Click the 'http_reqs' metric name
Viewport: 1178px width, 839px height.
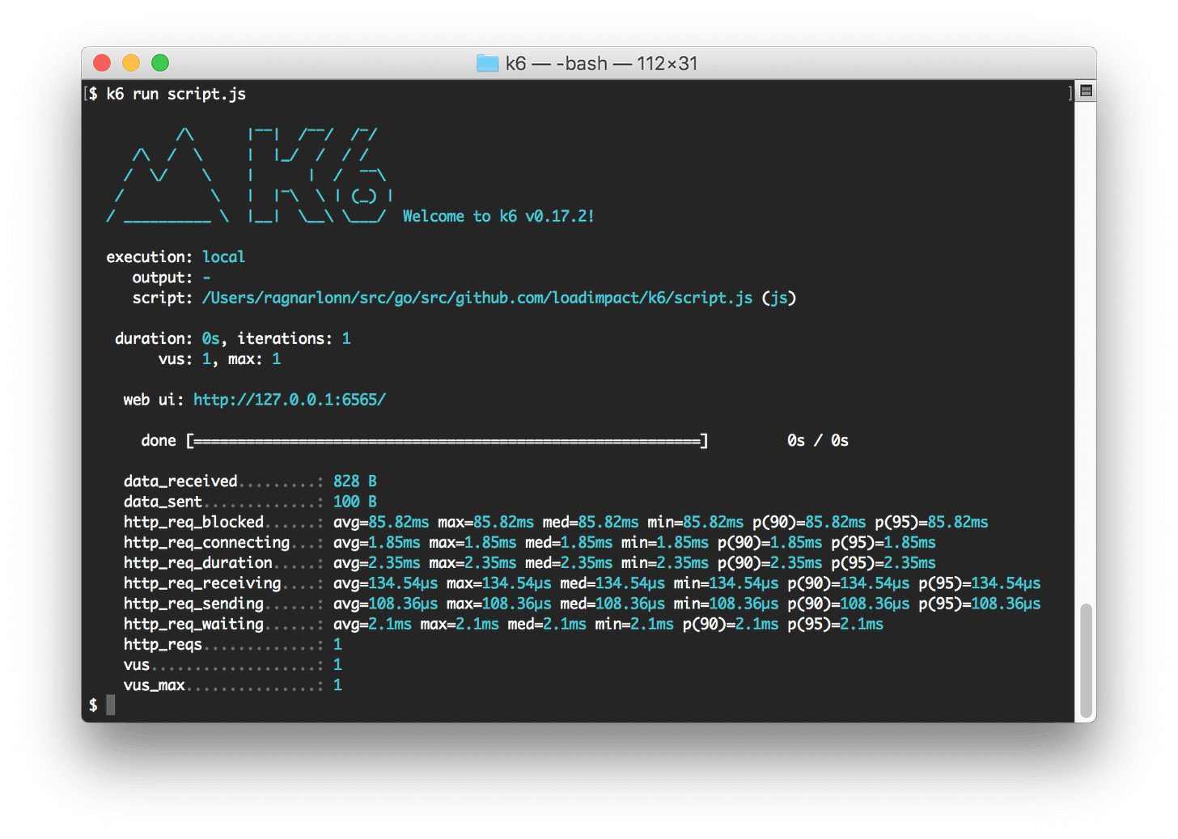(x=163, y=644)
